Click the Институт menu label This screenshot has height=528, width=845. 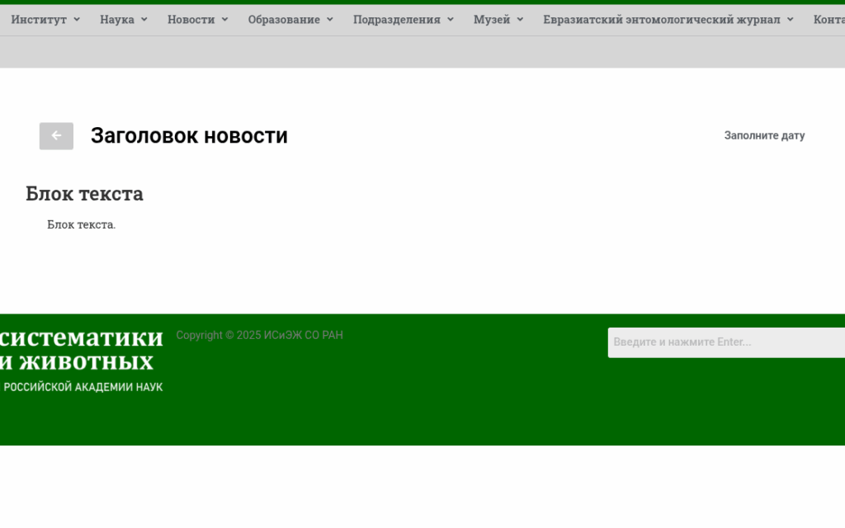[39, 20]
